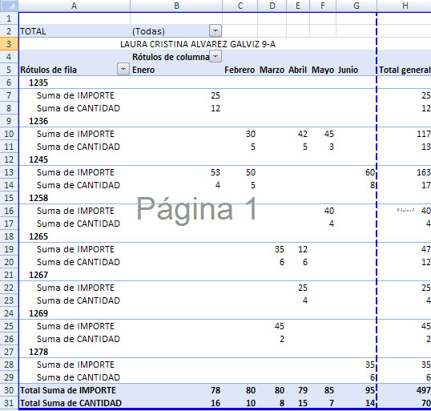Click row label 1278
The width and height of the screenshot is (431, 411).
coord(38,352)
